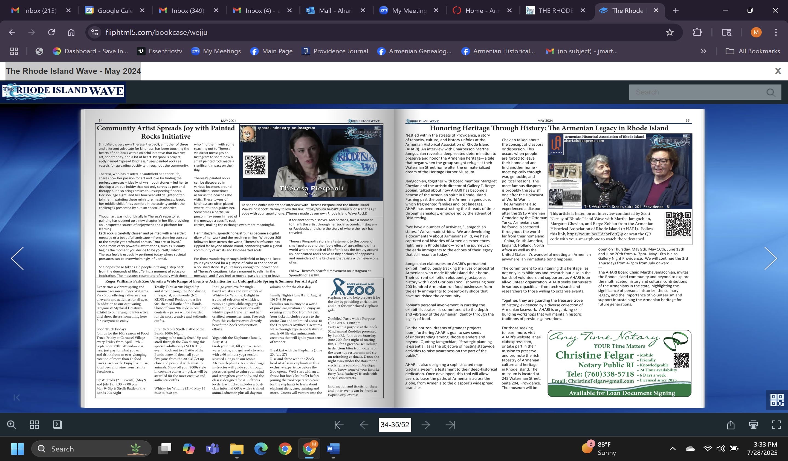Click the Theresa Pierpaoli video image
Image resolution: width=788 pixels, height=461 pixels.
click(311, 162)
